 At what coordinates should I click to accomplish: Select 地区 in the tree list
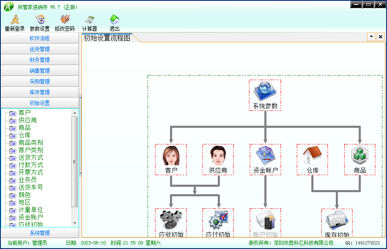tap(25, 202)
